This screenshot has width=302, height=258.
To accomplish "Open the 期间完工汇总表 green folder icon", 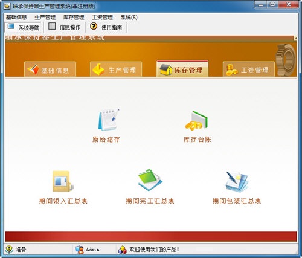I will pos(150,180).
